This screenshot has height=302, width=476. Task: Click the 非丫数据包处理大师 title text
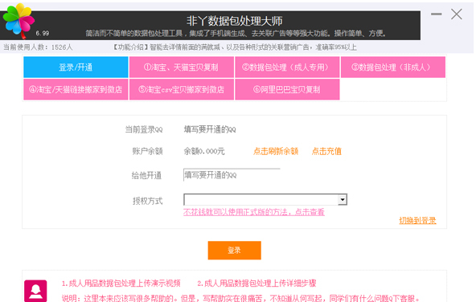point(234,21)
